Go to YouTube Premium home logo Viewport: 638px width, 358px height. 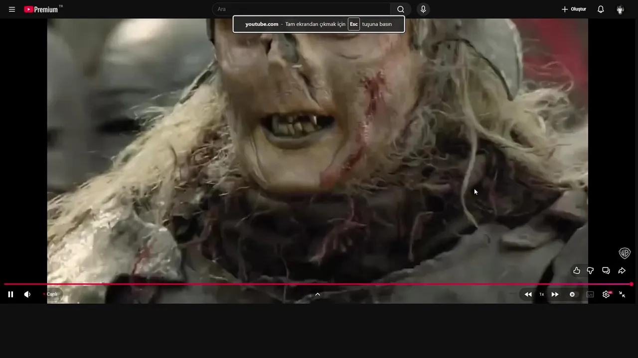click(41, 9)
